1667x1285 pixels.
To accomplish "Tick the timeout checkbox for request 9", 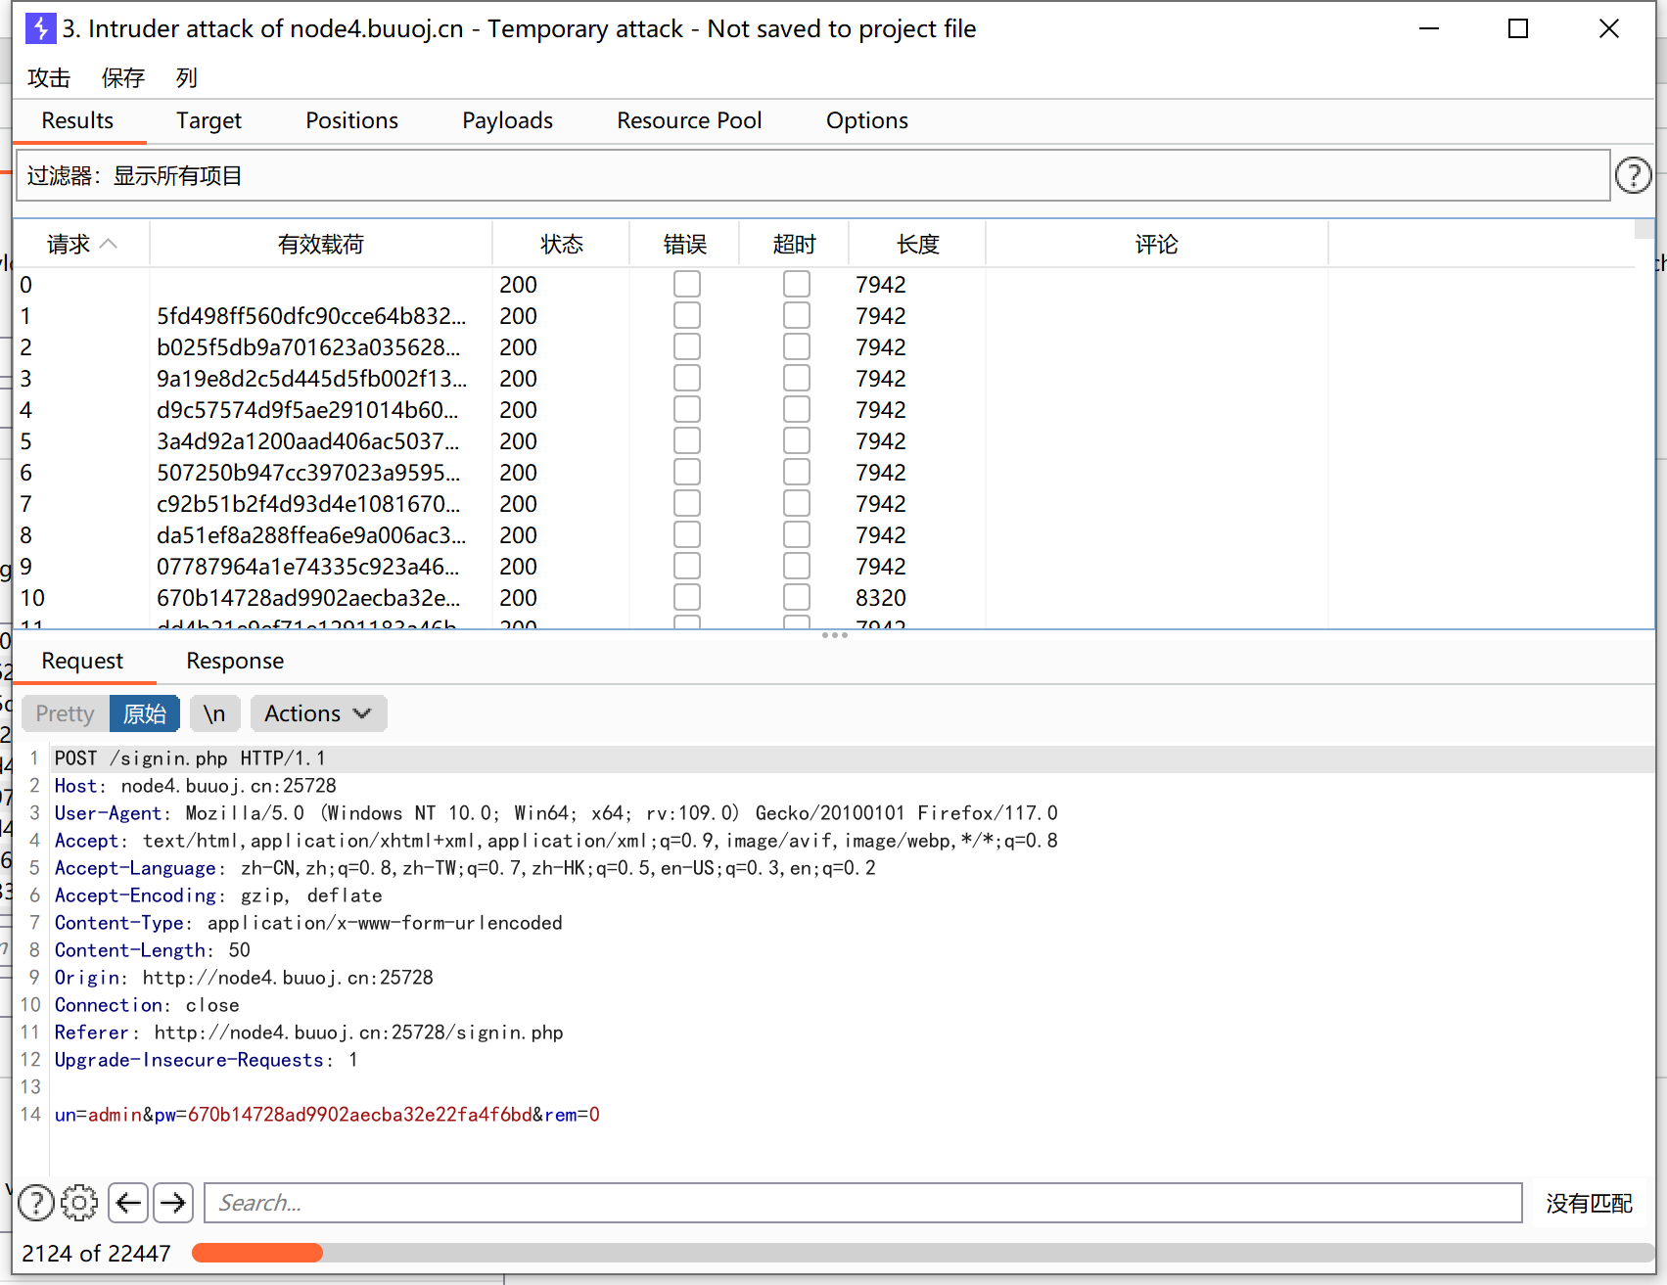I will tap(797, 566).
